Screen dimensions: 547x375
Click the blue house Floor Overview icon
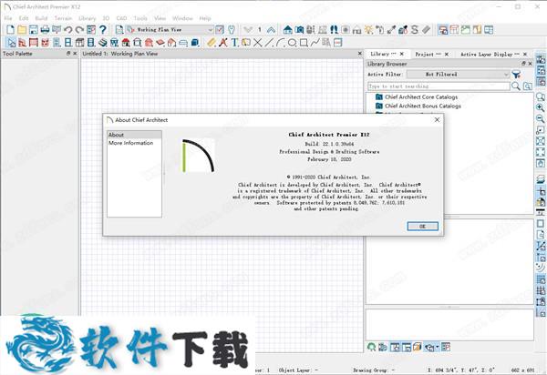tap(288, 30)
